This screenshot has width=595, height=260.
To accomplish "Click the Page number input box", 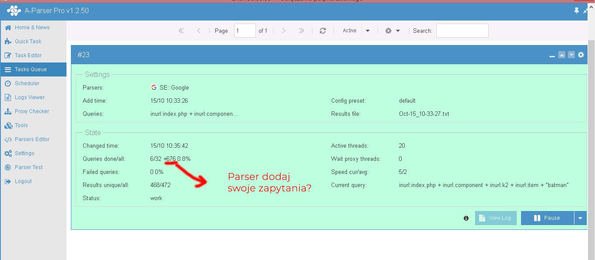I will pyautogui.click(x=245, y=31).
